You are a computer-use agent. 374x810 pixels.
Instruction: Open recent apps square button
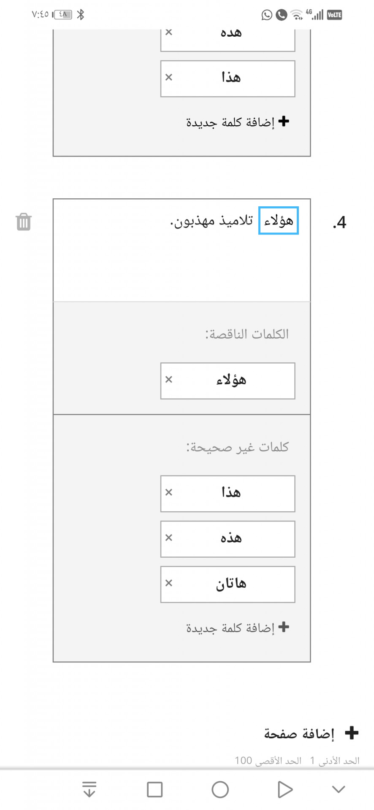coord(155,790)
